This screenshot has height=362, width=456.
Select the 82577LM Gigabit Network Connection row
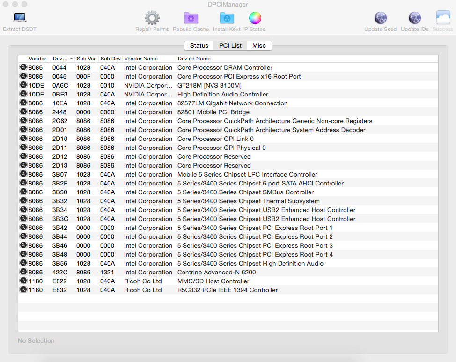(232, 103)
